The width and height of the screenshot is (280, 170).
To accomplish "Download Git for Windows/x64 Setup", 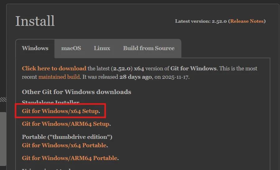I will 60,111.
